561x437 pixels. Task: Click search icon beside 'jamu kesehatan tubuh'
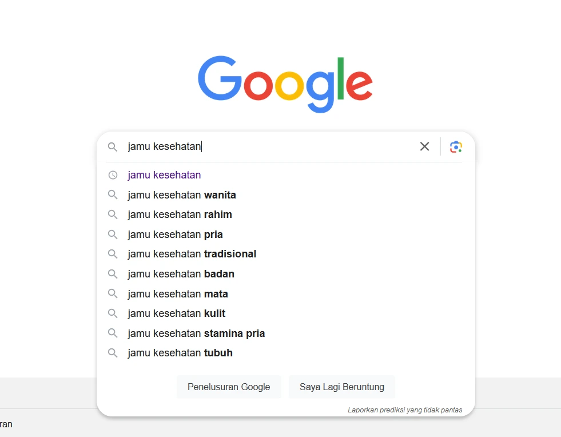(x=113, y=353)
